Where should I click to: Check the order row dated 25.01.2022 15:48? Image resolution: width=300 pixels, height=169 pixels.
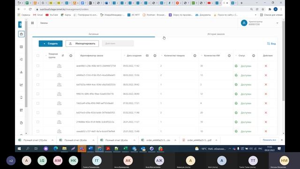click(37, 131)
